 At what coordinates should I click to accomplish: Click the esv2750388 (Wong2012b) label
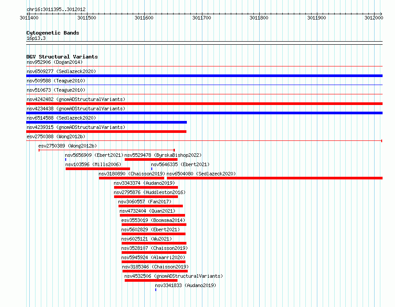56,136
